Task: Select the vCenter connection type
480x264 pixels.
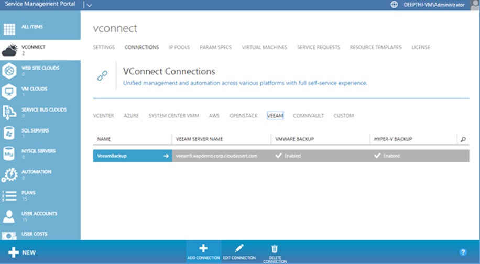Action: [x=103, y=116]
